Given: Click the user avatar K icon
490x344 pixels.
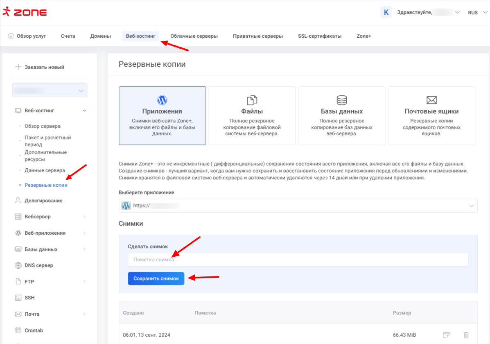Looking at the screenshot, I should (386, 12).
